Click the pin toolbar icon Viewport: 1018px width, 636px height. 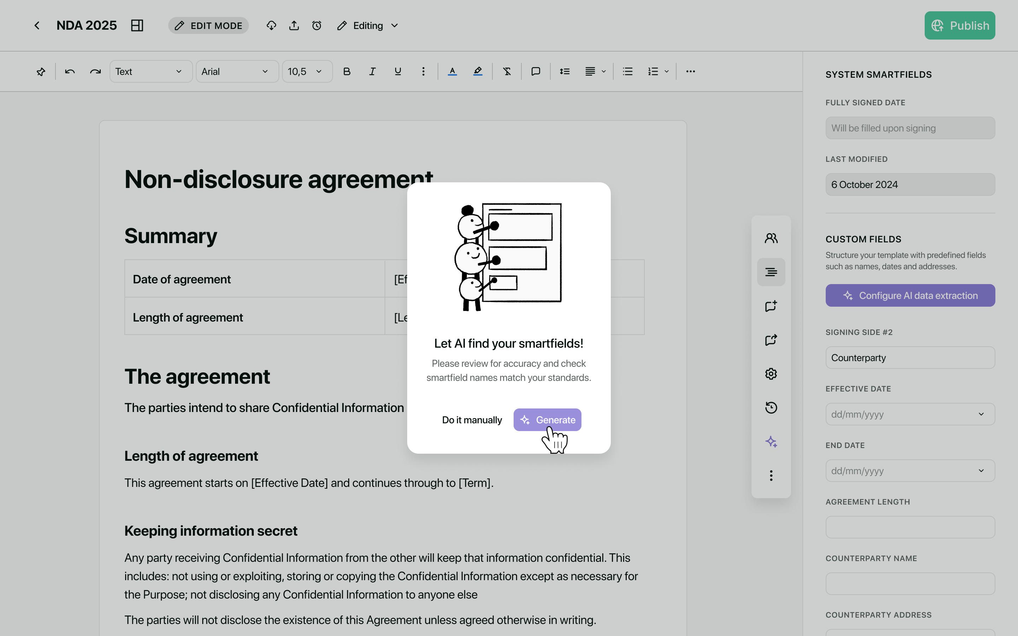pyautogui.click(x=41, y=72)
